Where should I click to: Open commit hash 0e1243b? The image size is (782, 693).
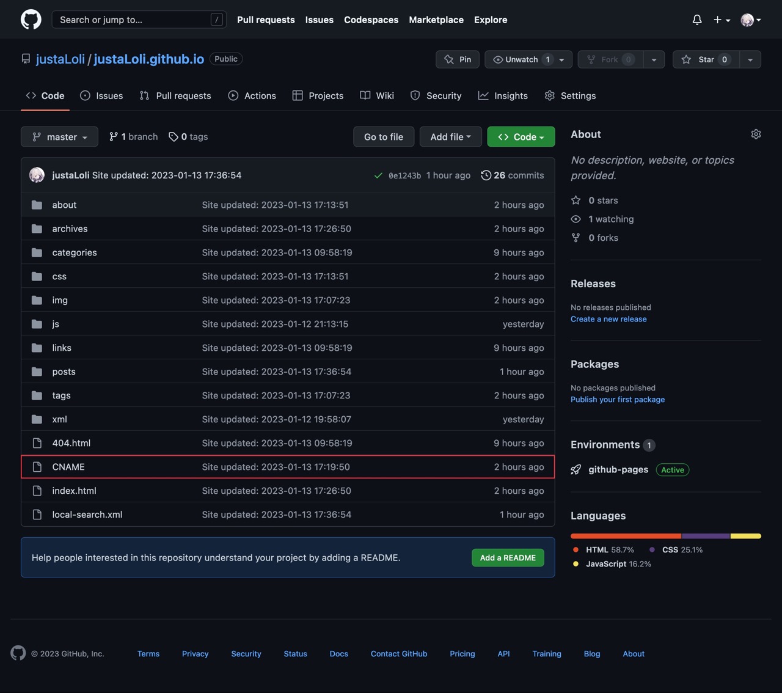[404, 176]
